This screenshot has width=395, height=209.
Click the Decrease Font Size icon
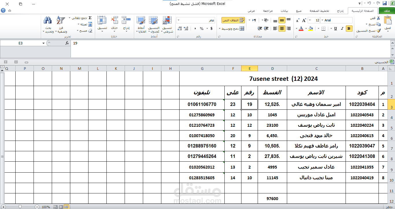(x=298, y=20)
